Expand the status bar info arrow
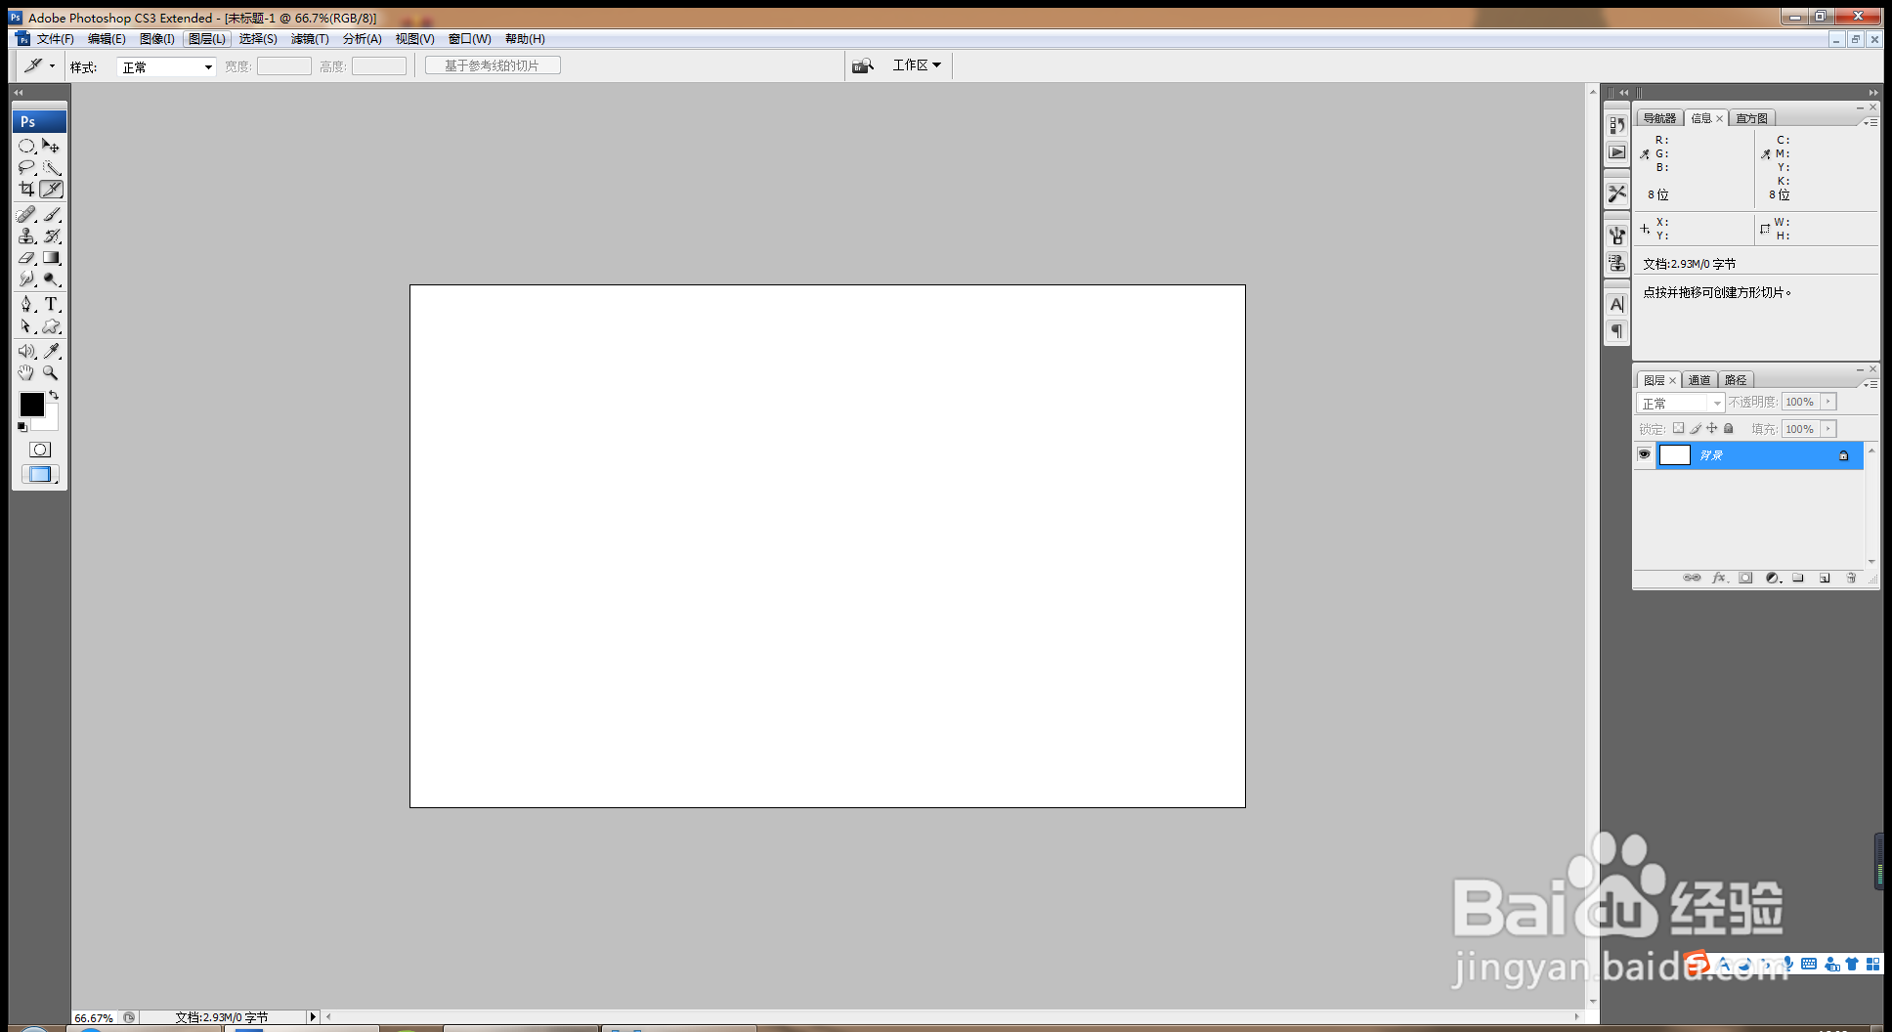Screen dimensions: 1892x1032 coord(313,1017)
